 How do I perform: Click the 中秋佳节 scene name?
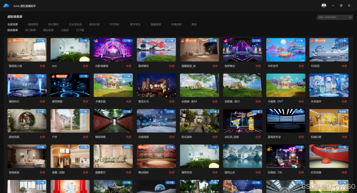[273, 66]
